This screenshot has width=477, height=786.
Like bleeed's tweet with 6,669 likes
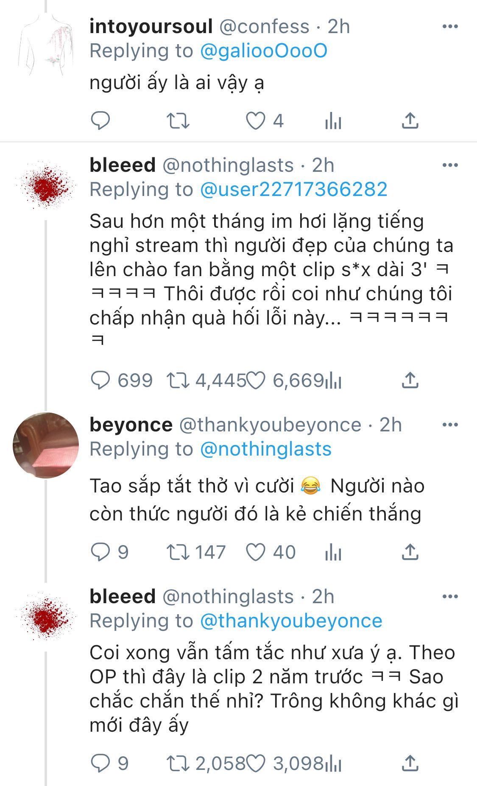256,380
